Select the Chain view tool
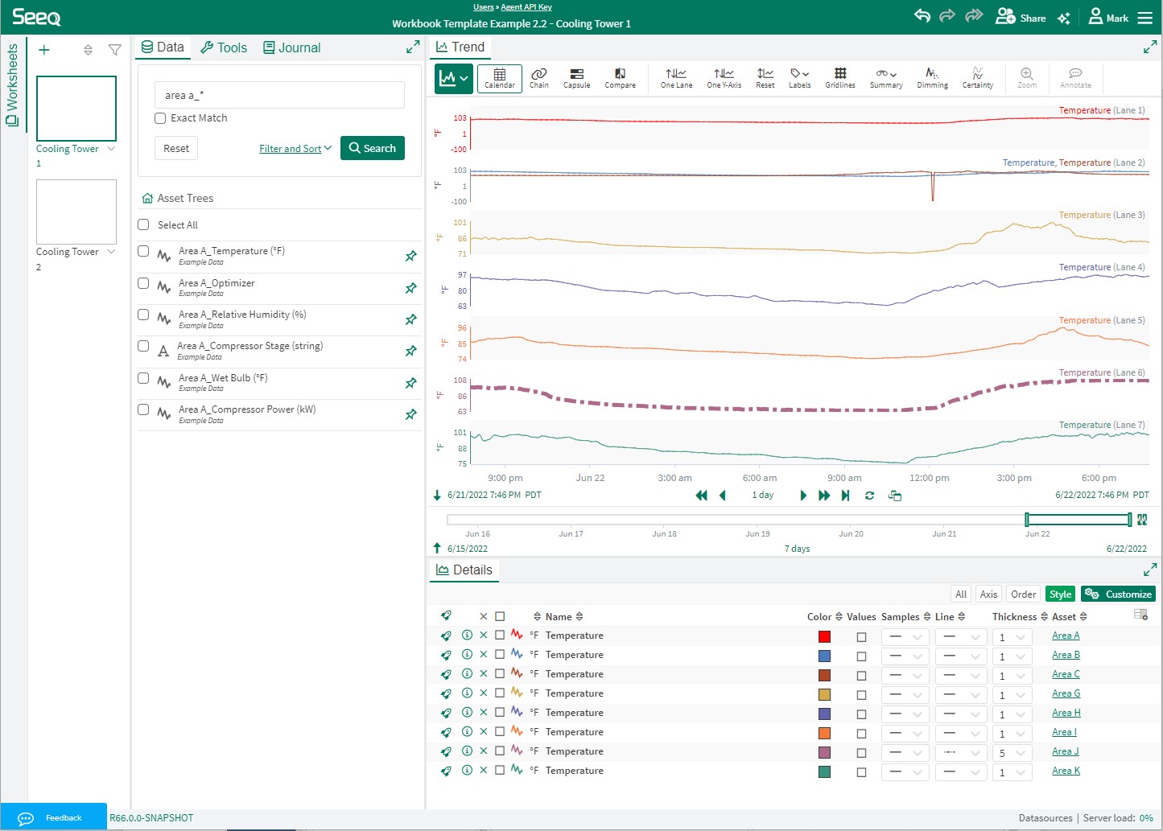 (x=539, y=78)
